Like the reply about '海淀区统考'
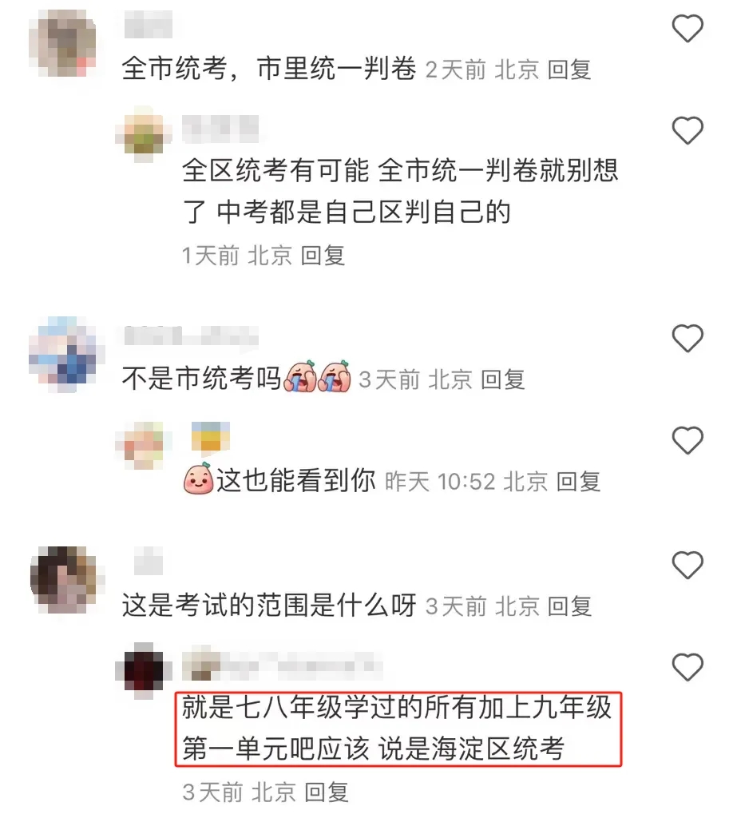Screen dimensions: 737x834 tap(687, 667)
